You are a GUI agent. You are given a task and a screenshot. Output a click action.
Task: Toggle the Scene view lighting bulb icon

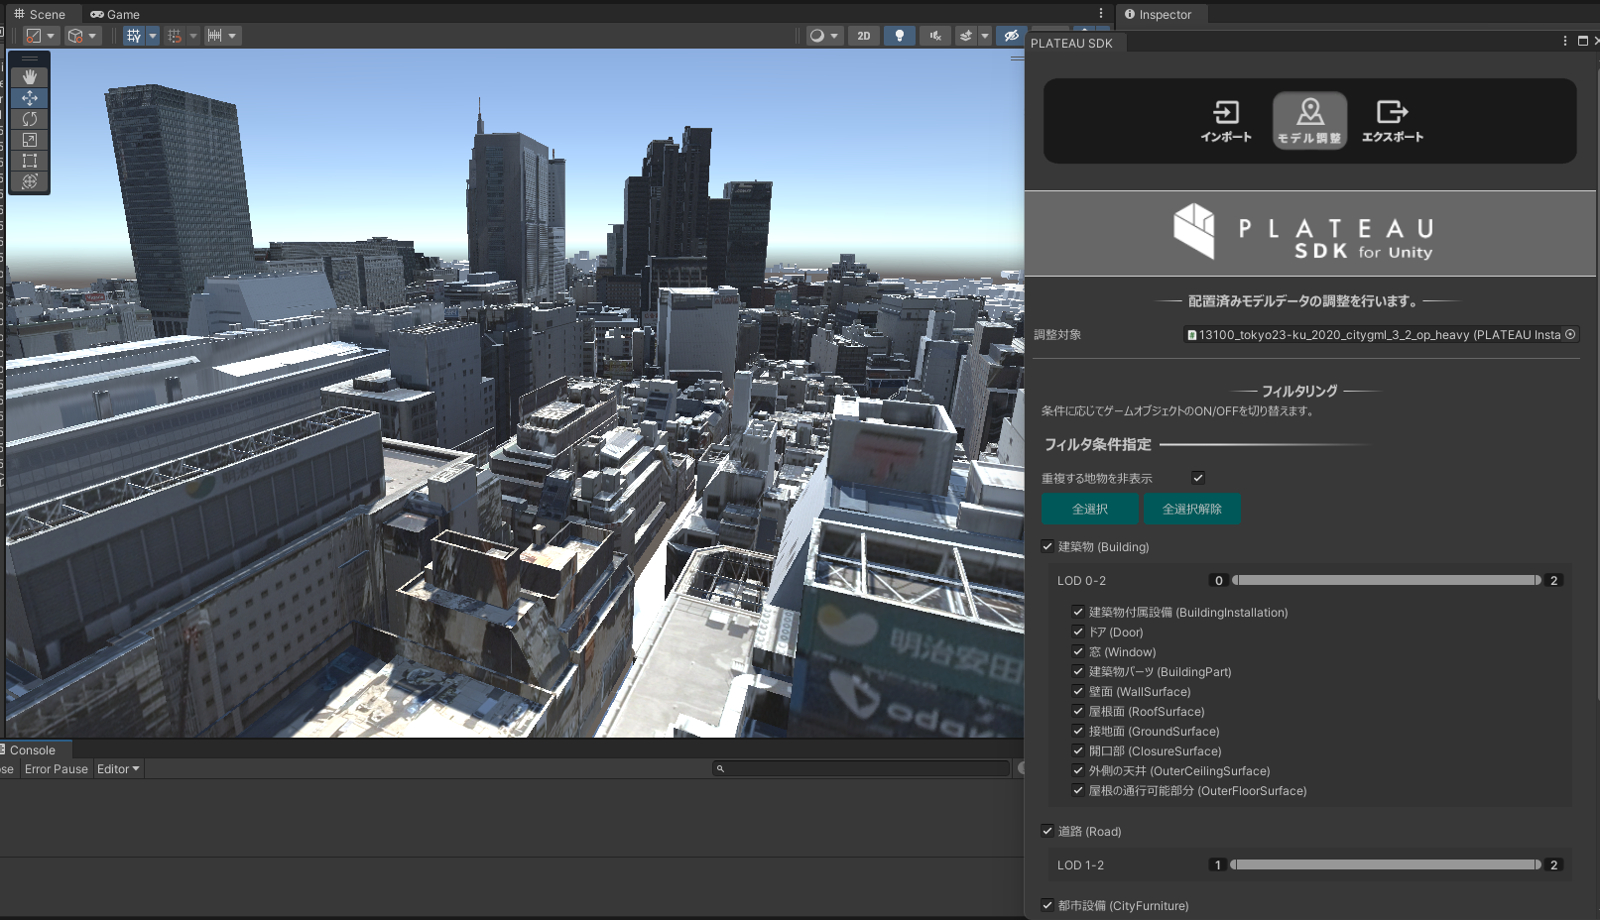tap(899, 35)
